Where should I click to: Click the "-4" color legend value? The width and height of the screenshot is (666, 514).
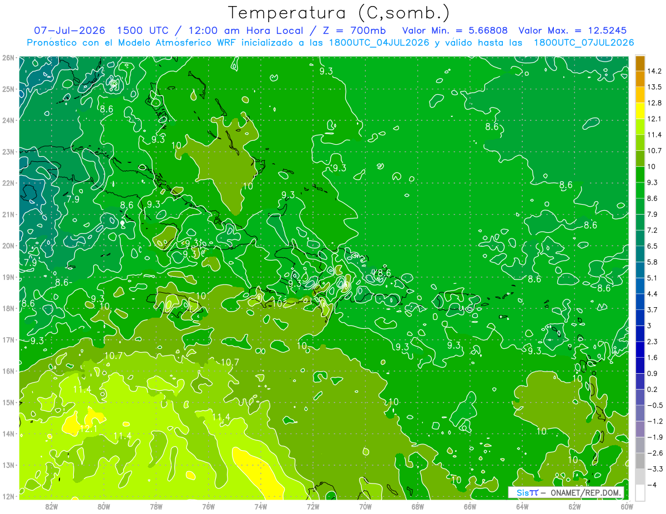click(x=652, y=485)
